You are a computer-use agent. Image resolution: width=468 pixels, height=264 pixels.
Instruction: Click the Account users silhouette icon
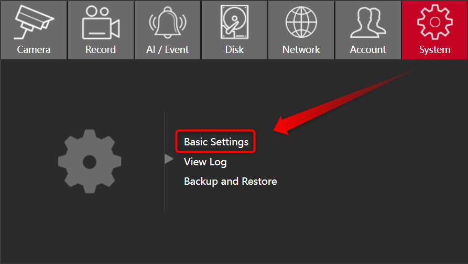click(368, 23)
